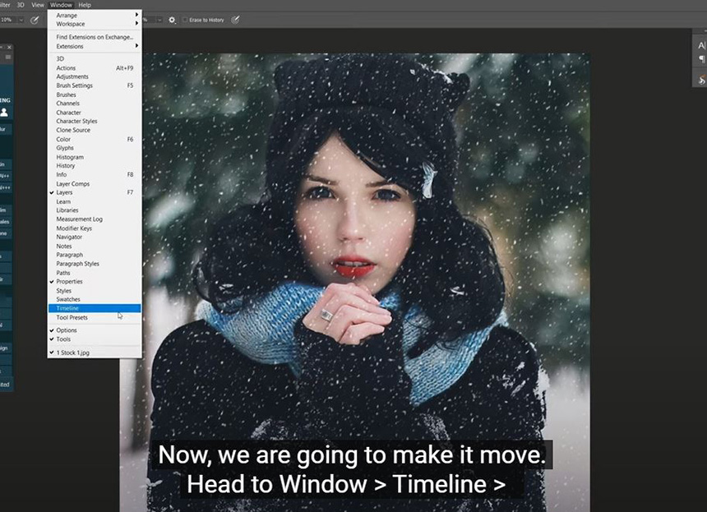Open the Paragraph panel icon on right dock
Screen dimensions: 707x512
[x=701, y=60]
